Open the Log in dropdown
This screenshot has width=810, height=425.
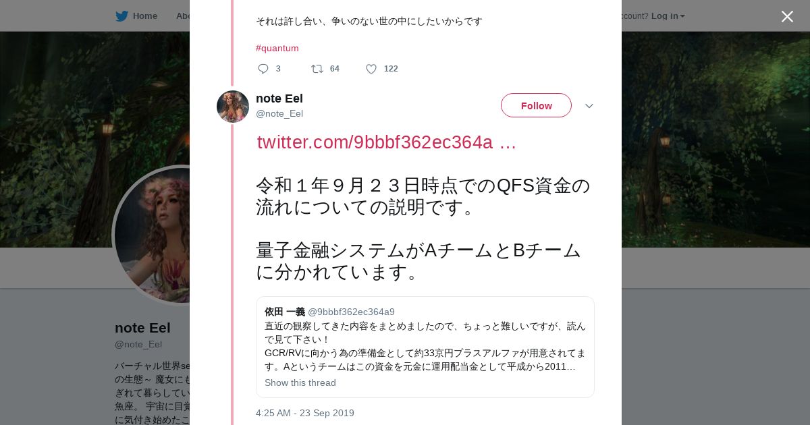click(x=668, y=16)
